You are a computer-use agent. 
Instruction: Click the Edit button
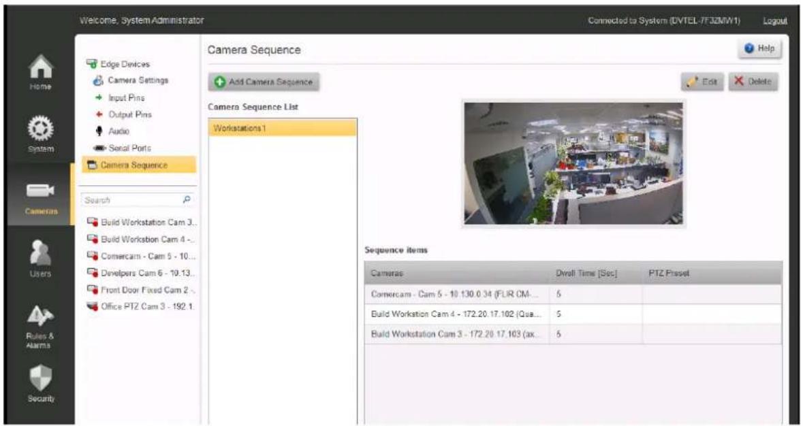tap(702, 82)
